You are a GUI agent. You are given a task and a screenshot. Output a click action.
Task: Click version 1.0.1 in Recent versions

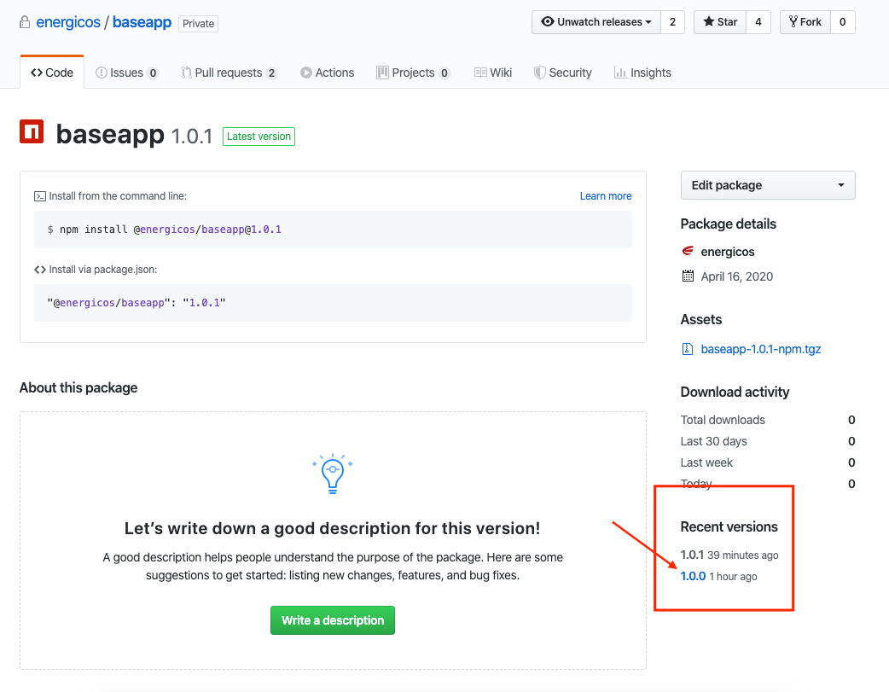point(692,555)
